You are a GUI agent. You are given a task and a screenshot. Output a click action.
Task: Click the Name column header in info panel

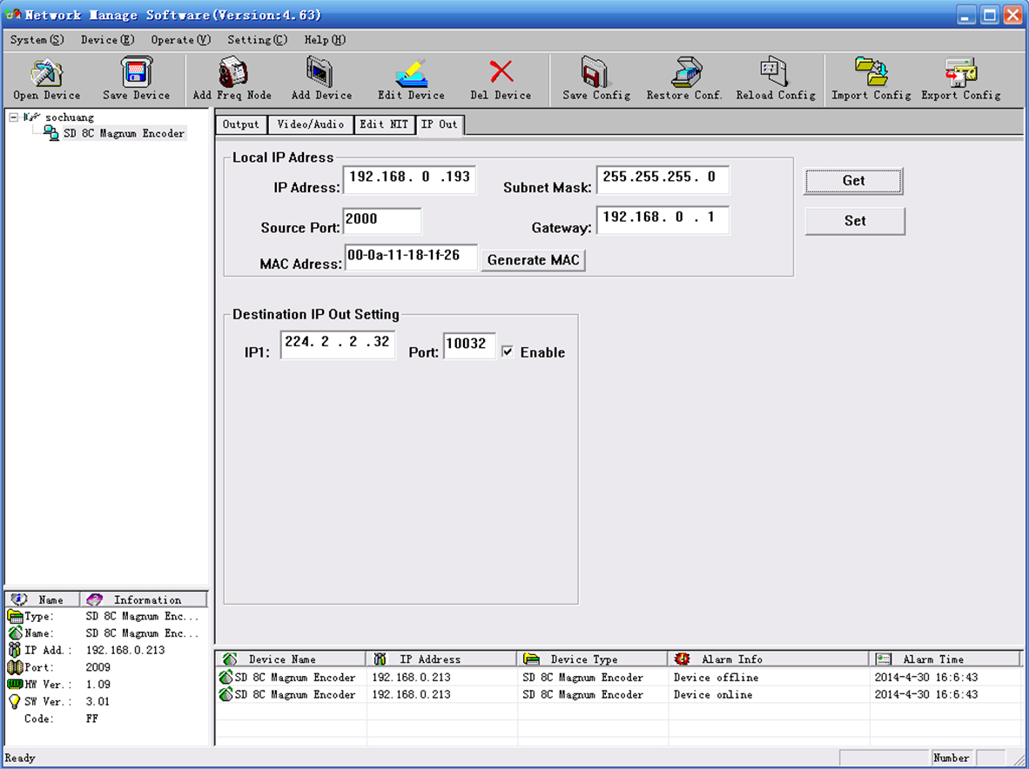(x=43, y=600)
